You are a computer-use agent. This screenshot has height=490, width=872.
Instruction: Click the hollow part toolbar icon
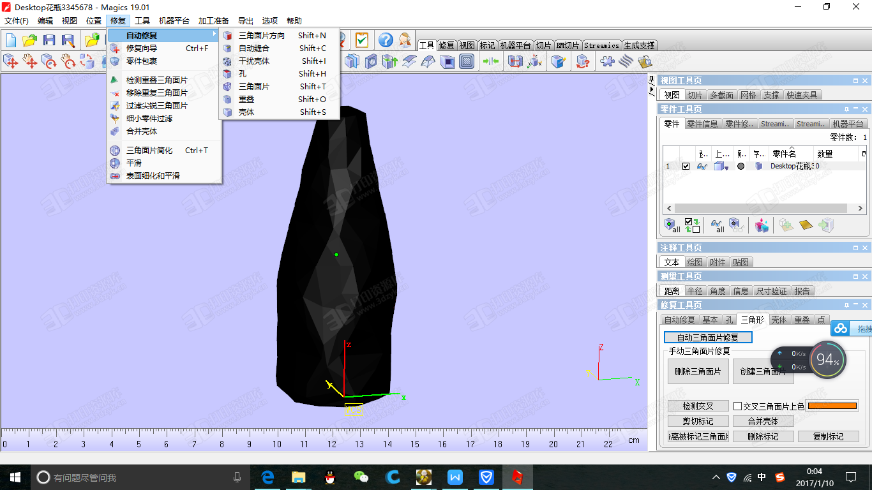[447, 61]
